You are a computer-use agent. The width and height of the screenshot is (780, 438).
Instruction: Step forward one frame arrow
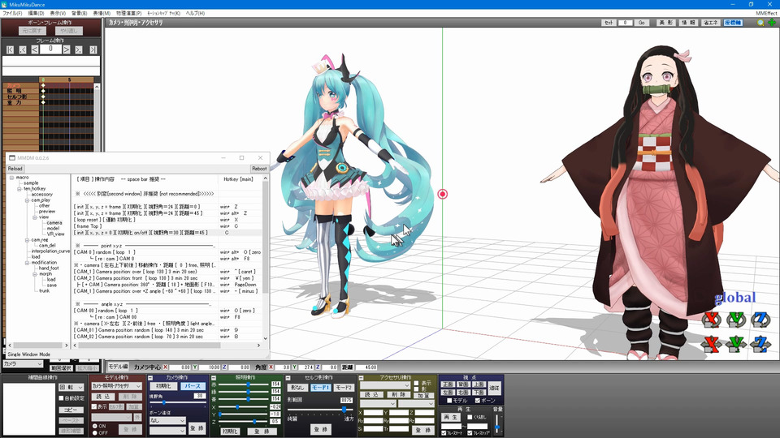[66, 49]
